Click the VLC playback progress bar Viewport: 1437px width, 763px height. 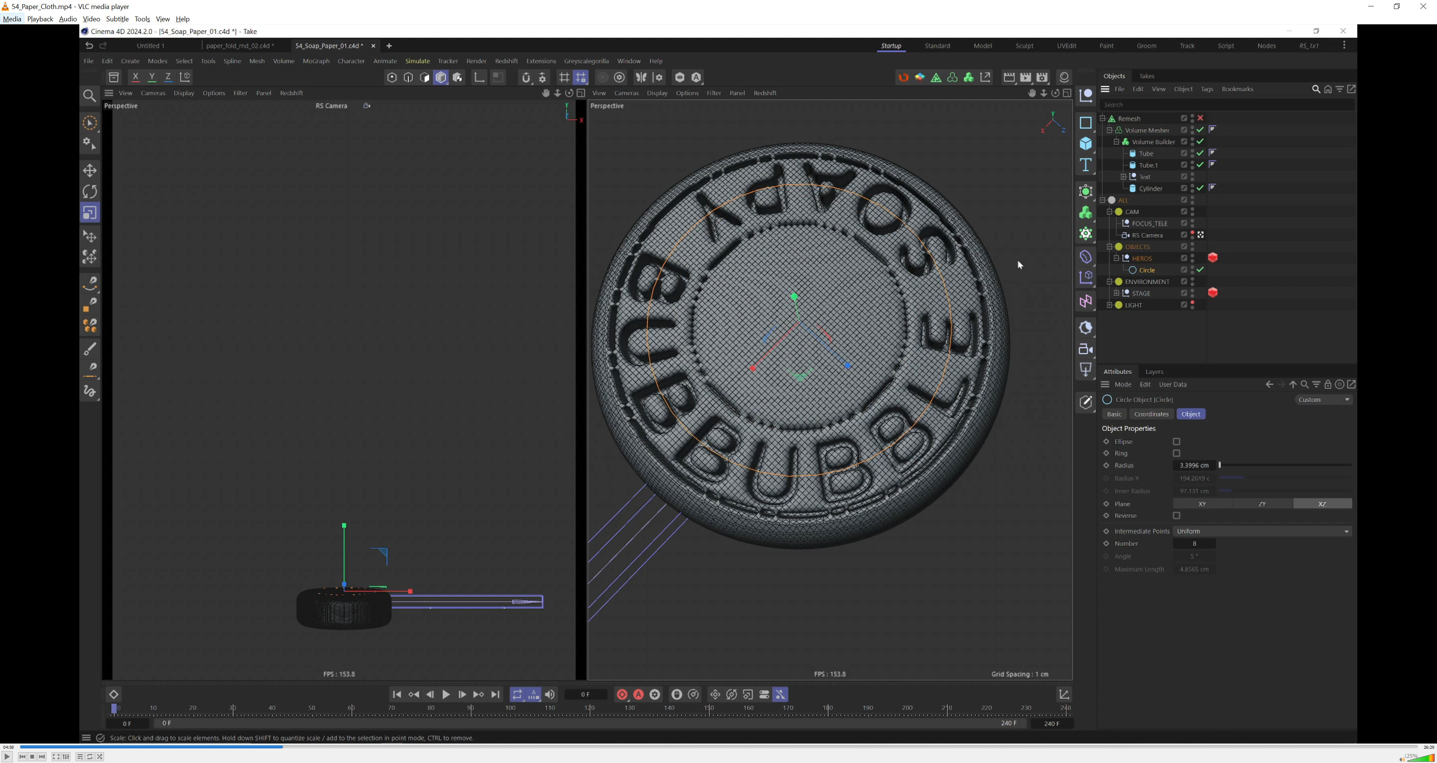point(718,747)
